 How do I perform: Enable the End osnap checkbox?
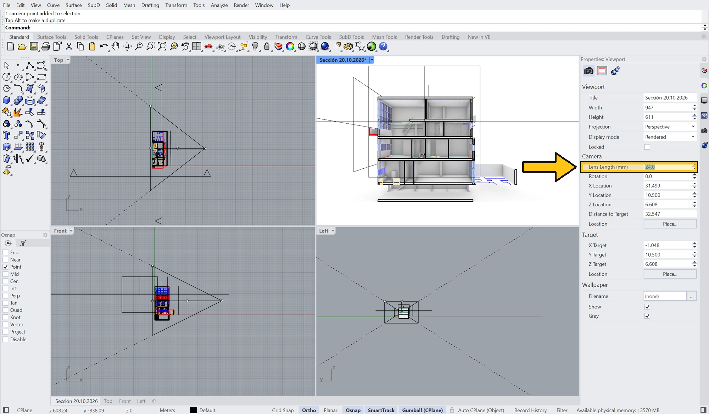point(5,252)
